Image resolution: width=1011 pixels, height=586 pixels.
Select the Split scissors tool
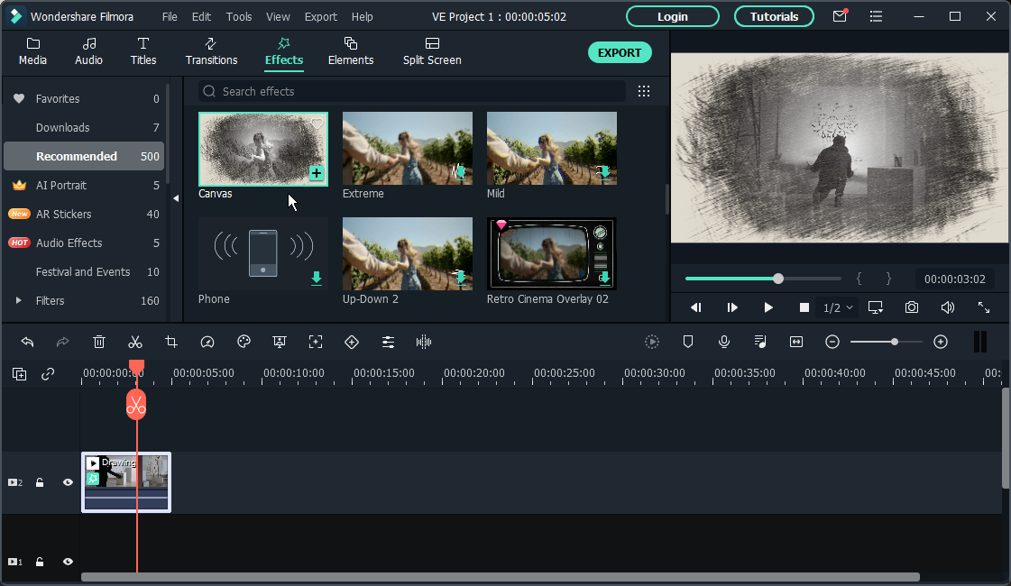click(x=135, y=342)
